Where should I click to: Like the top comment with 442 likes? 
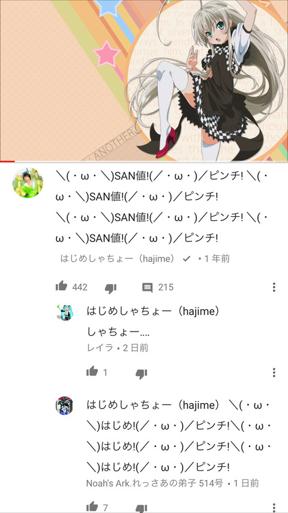(x=61, y=287)
